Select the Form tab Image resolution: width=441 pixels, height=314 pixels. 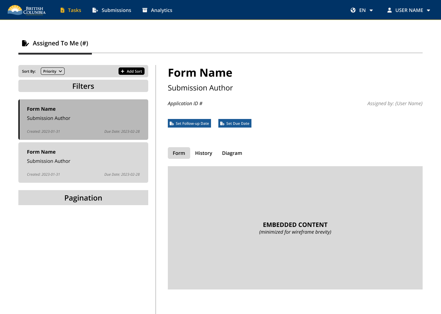pos(179,153)
